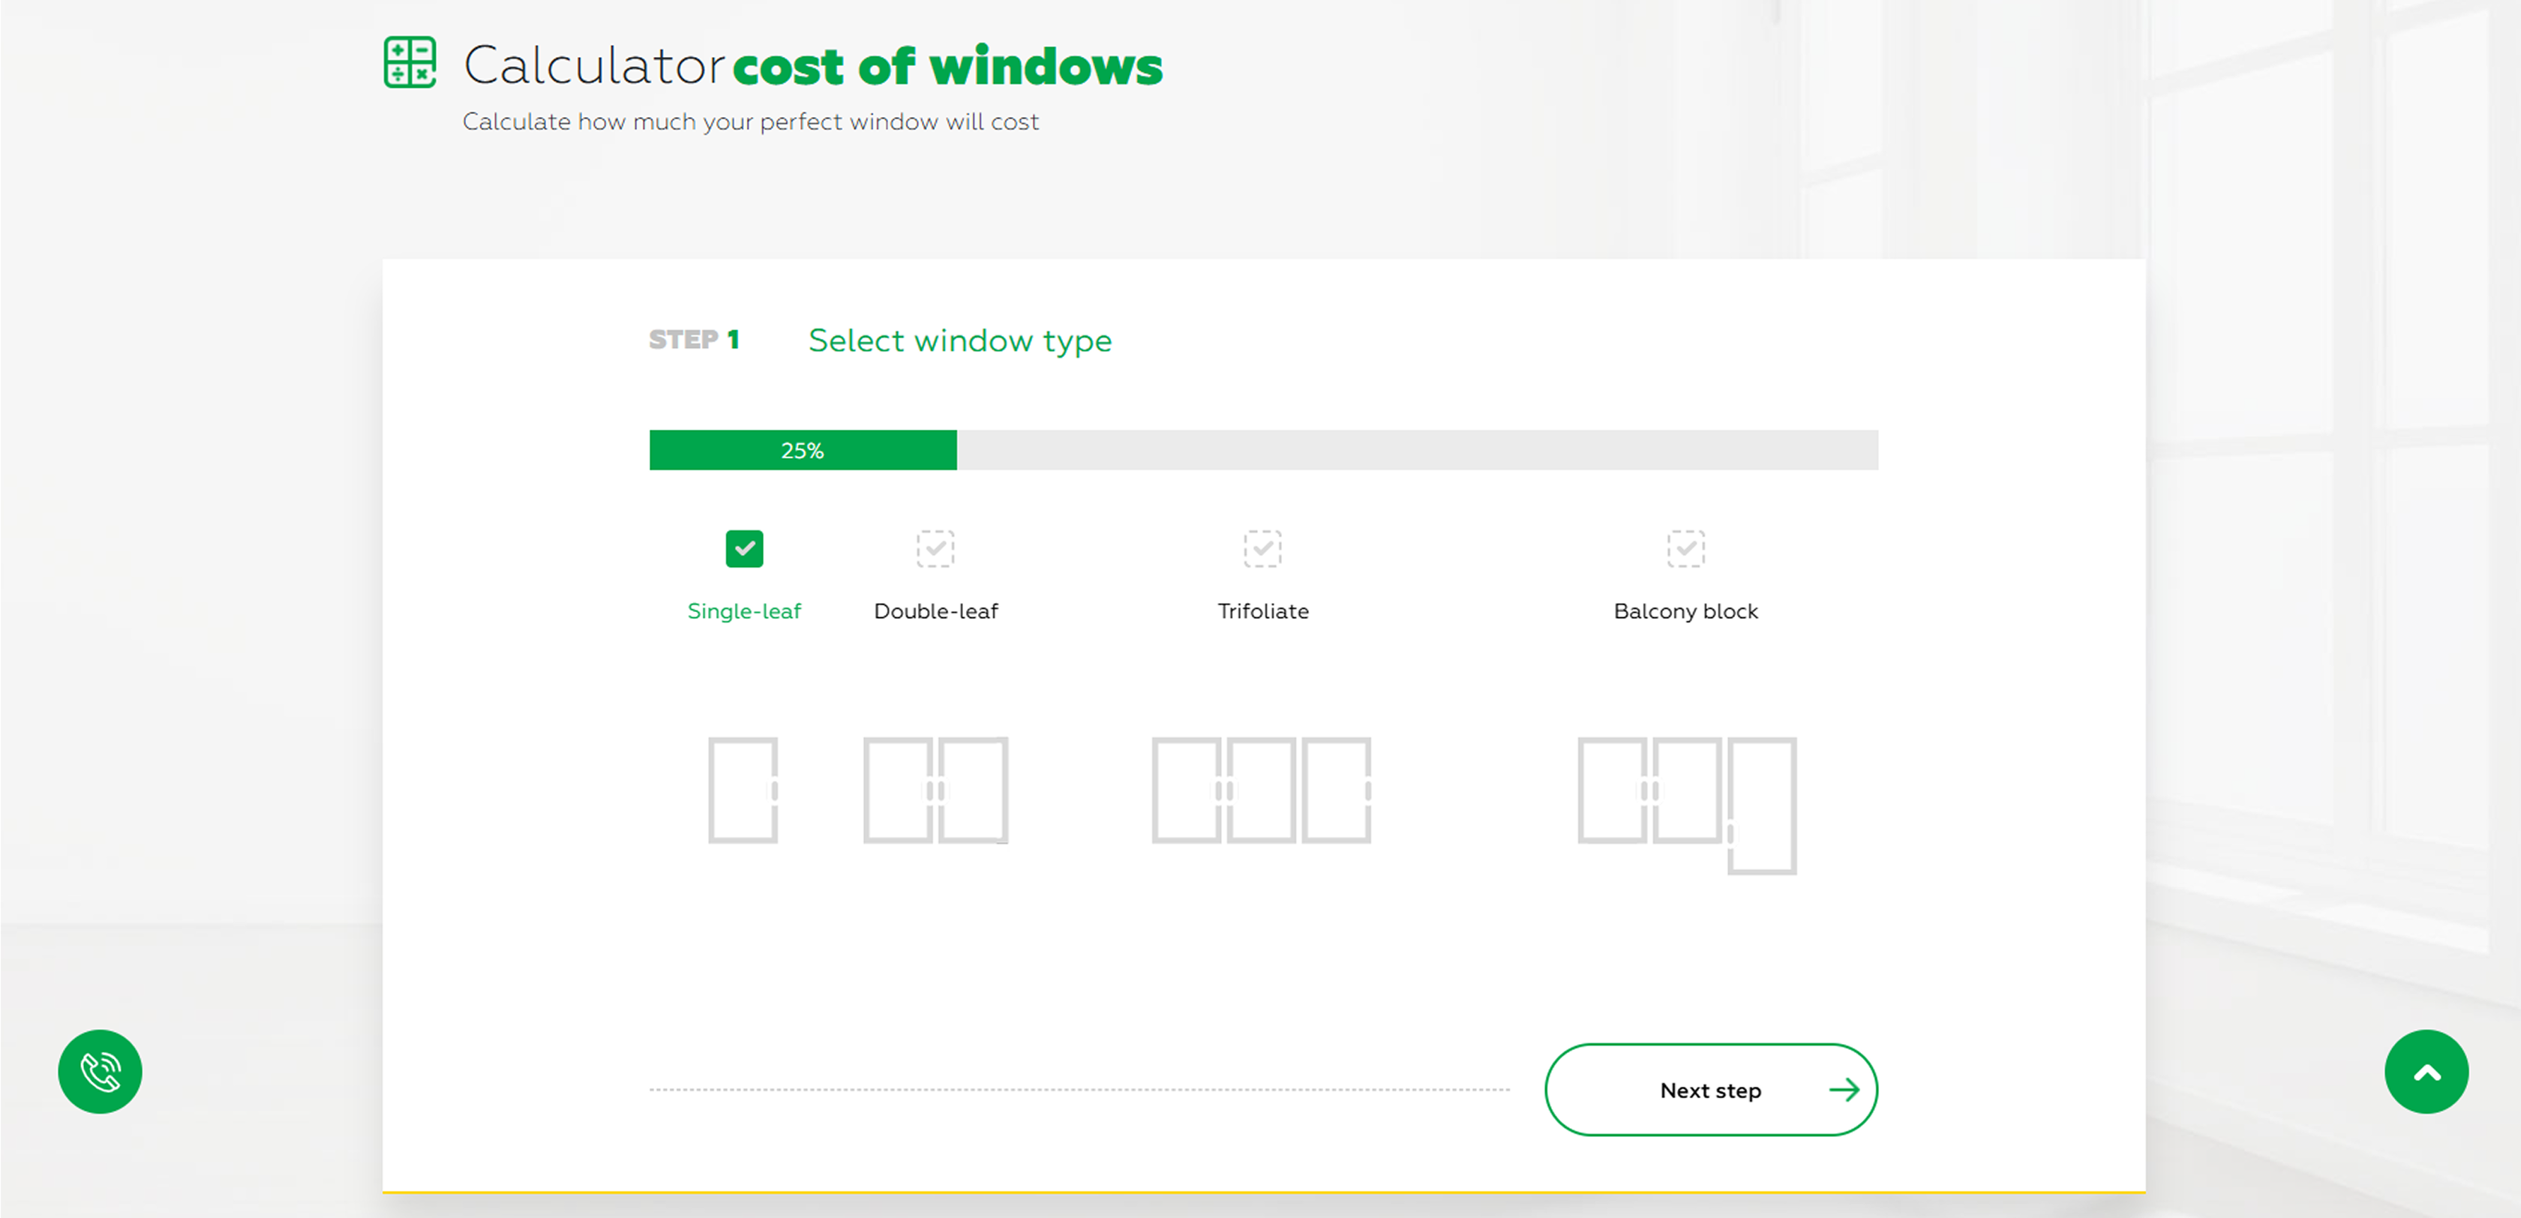Select the single-leaf window illustration
Screen dimensions: 2521x1218
coord(743,790)
